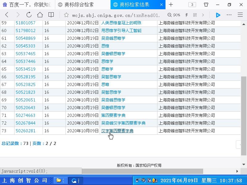Open the hamburger main menu
Screen dimensions: 247x185
click(240, 15)
